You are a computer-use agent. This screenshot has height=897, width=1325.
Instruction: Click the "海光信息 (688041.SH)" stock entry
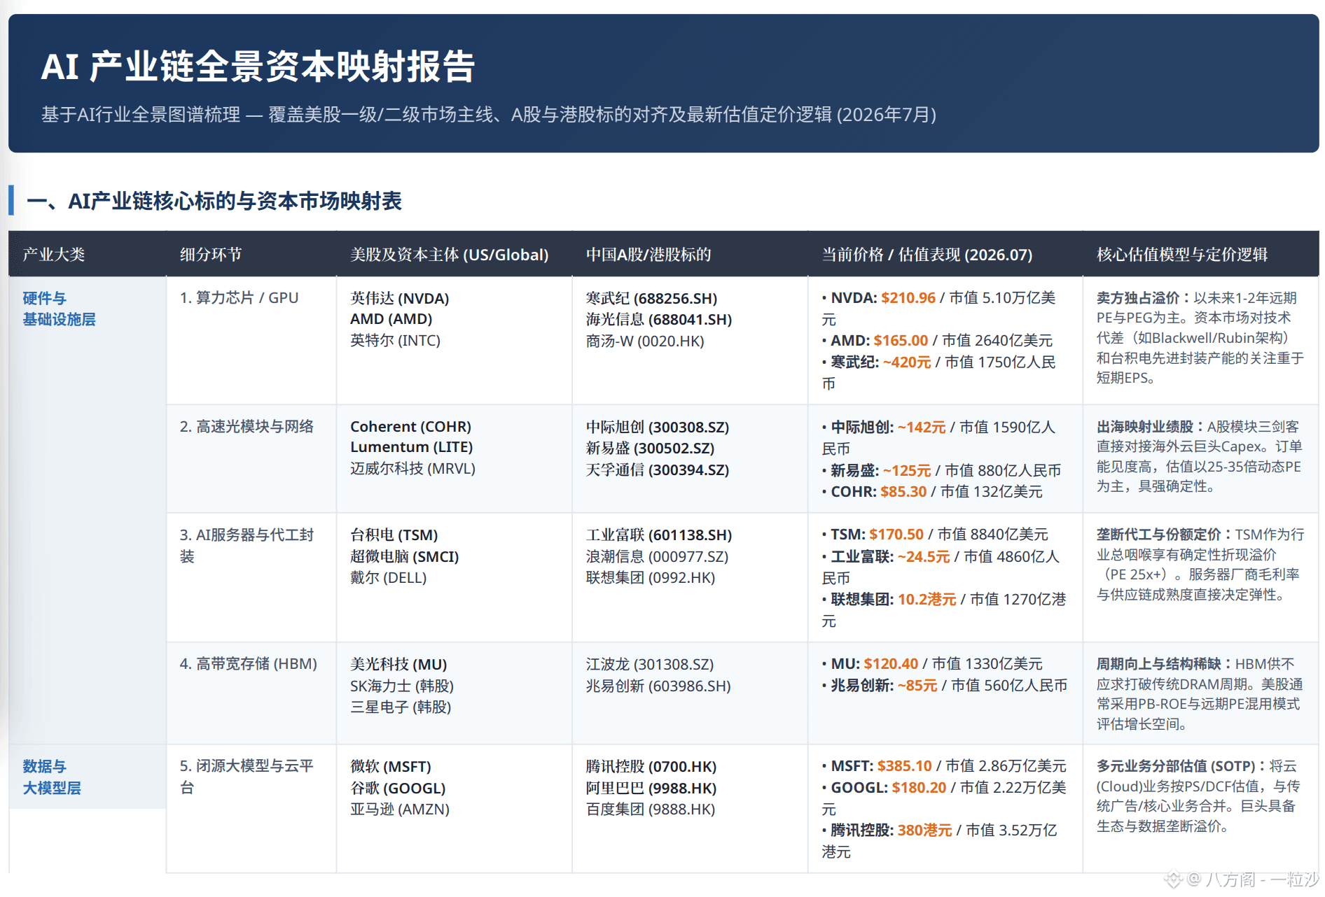[x=659, y=320]
